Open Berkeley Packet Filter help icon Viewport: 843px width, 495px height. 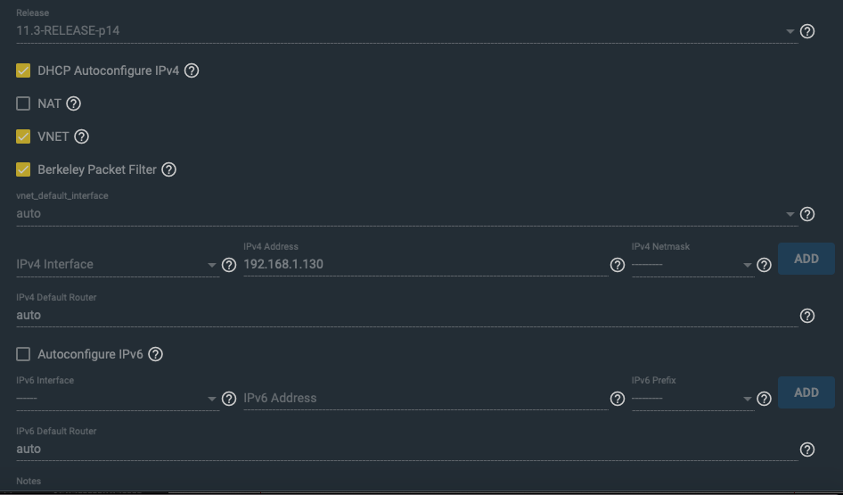[x=168, y=169]
